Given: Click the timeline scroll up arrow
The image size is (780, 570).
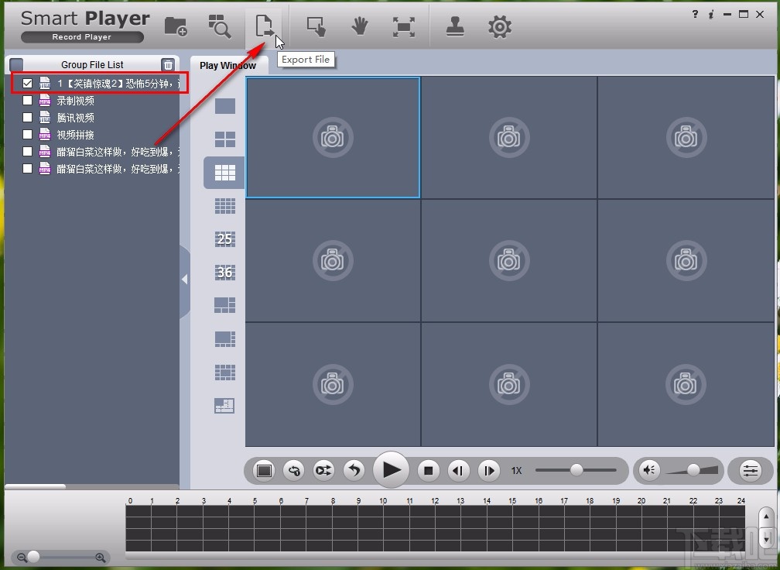Looking at the screenshot, I should click(765, 517).
